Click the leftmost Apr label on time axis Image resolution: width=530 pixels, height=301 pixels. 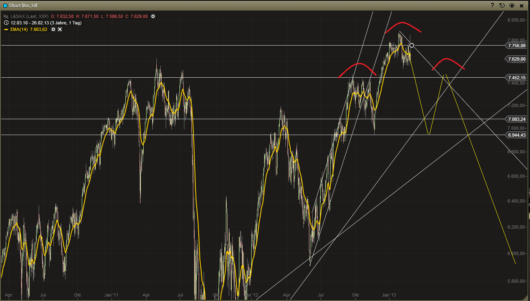tap(8, 294)
